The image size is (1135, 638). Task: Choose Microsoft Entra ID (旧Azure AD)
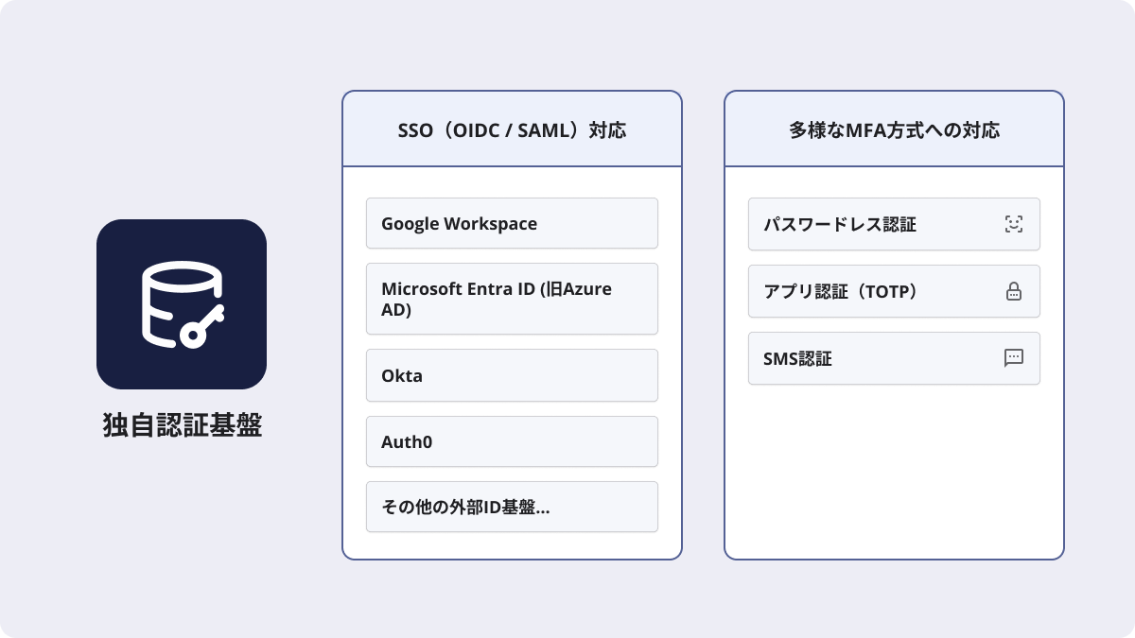click(x=512, y=299)
